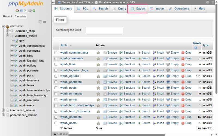
Task: Click the vertical scrollbar on the right
Action: [x=216, y=49]
